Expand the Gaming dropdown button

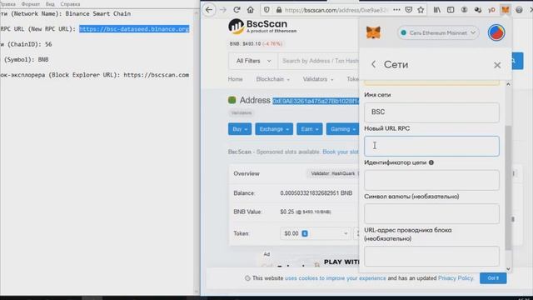coord(342,129)
